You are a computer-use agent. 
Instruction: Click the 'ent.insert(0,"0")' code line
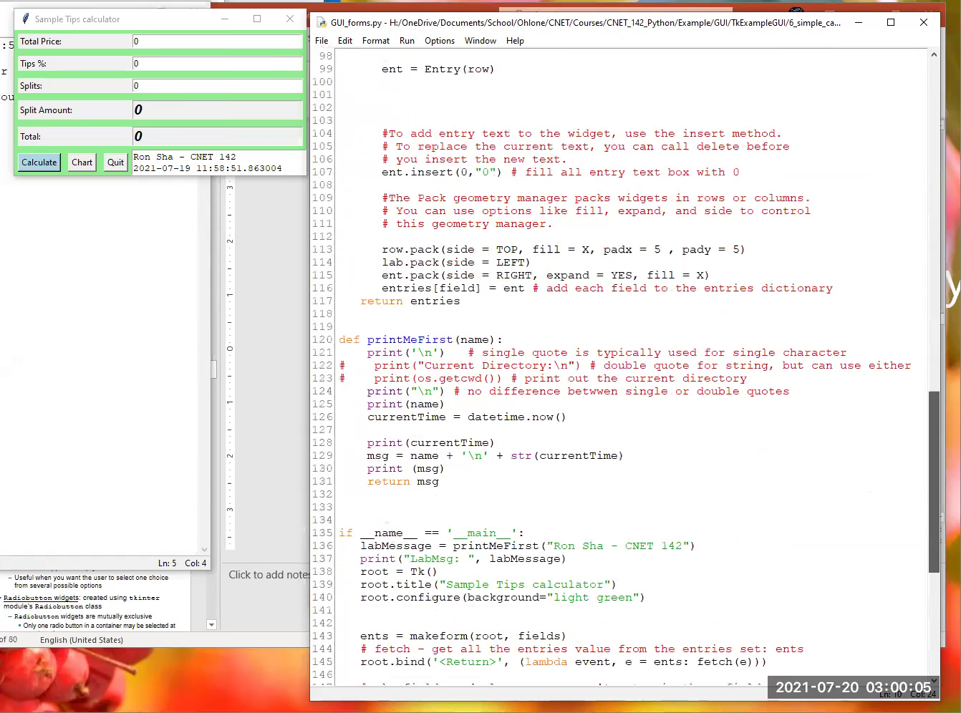click(x=443, y=173)
